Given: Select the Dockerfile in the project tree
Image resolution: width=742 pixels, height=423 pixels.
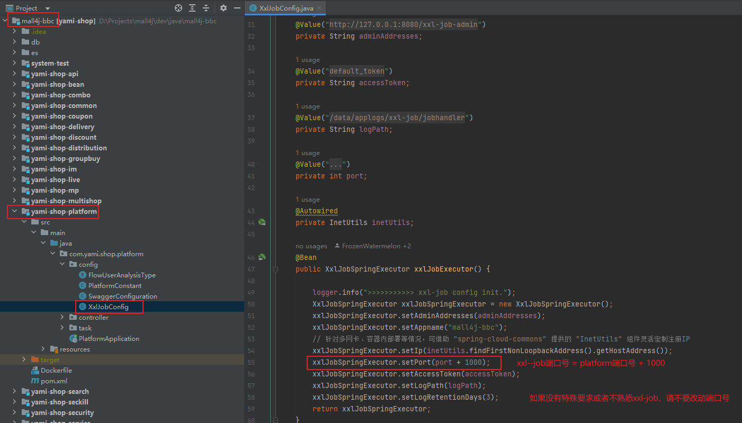Looking at the screenshot, I should tap(56, 370).
